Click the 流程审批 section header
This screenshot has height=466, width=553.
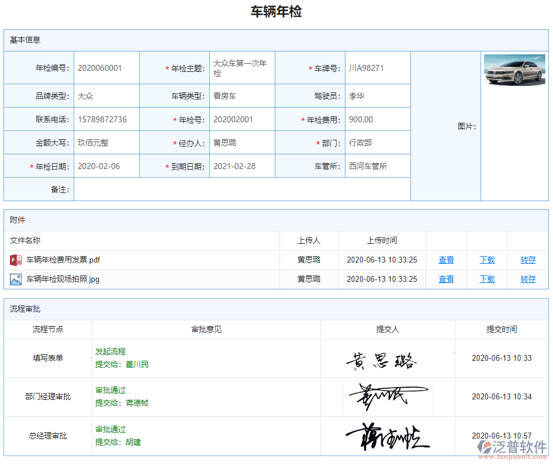25,309
